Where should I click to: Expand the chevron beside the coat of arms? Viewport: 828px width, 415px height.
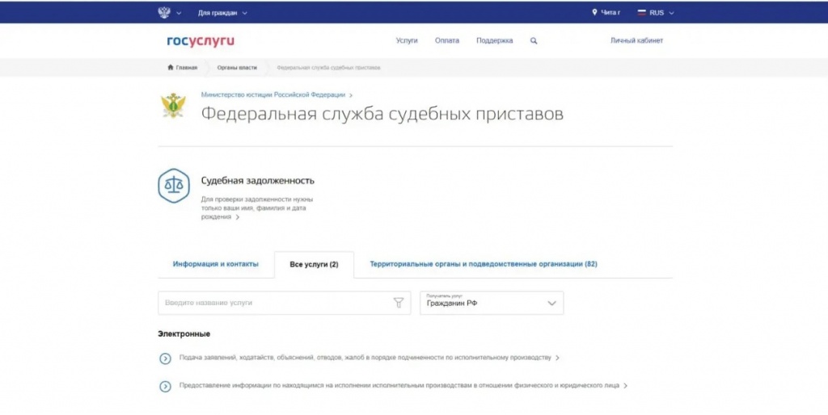179,13
